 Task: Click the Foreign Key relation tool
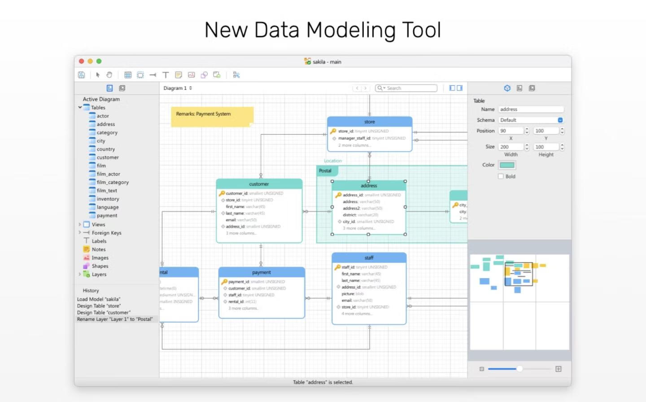tap(153, 75)
